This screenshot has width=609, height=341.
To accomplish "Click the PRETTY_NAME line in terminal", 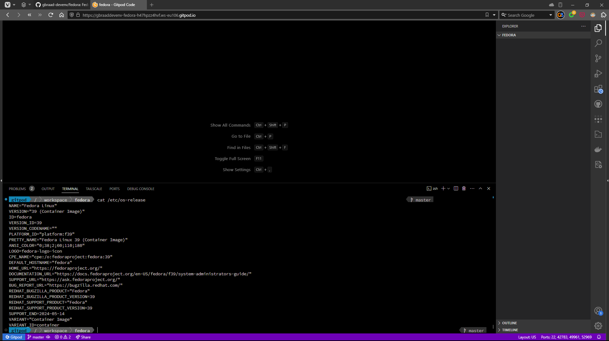I will pyautogui.click(x=68, y=240).
